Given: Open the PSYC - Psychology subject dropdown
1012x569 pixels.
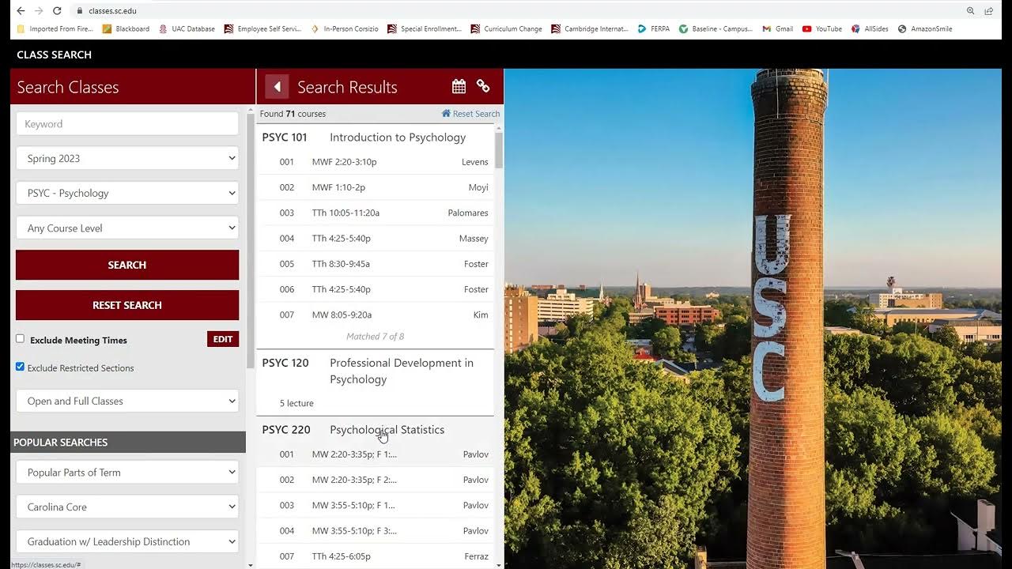Looking at the screenshot, I should coord(127,193).
